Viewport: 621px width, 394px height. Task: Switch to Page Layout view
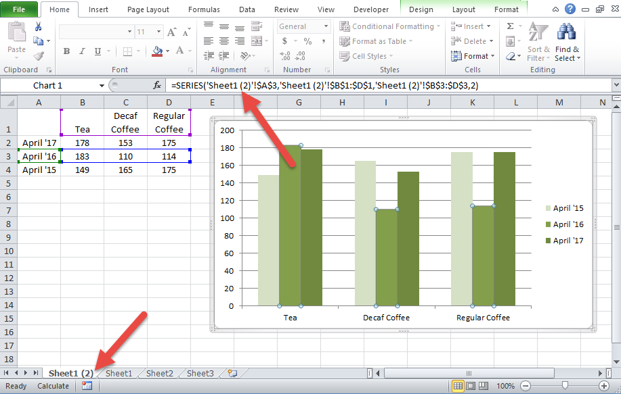[471, 386]
